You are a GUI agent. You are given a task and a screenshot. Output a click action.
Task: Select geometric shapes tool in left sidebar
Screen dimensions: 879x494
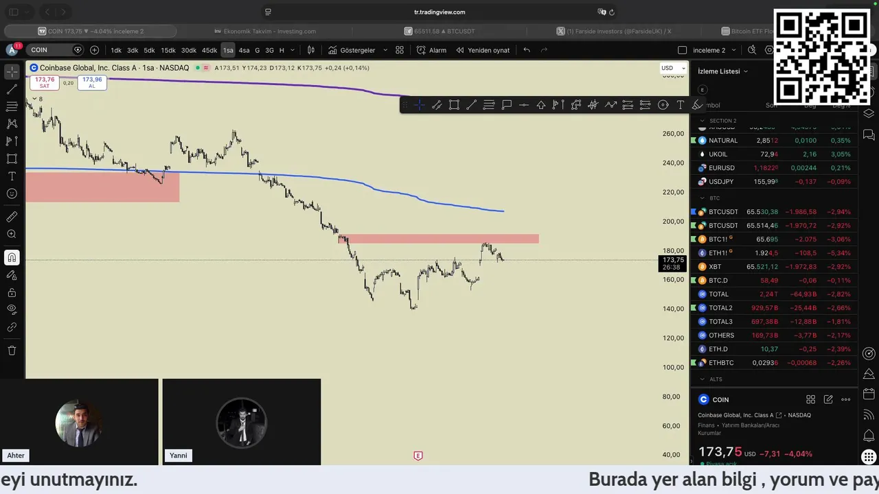[x=12, y=158]
